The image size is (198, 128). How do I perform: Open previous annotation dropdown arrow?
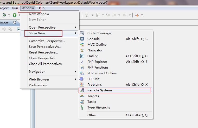pos(103,15)
